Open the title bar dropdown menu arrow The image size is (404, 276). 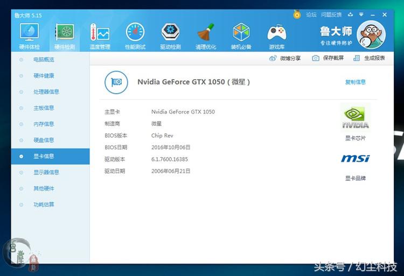click(361, 15)
